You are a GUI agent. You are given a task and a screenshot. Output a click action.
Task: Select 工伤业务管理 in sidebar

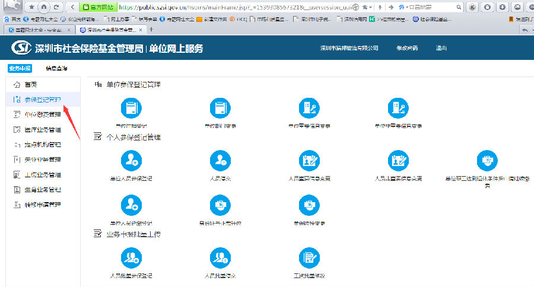click(42, 175)
